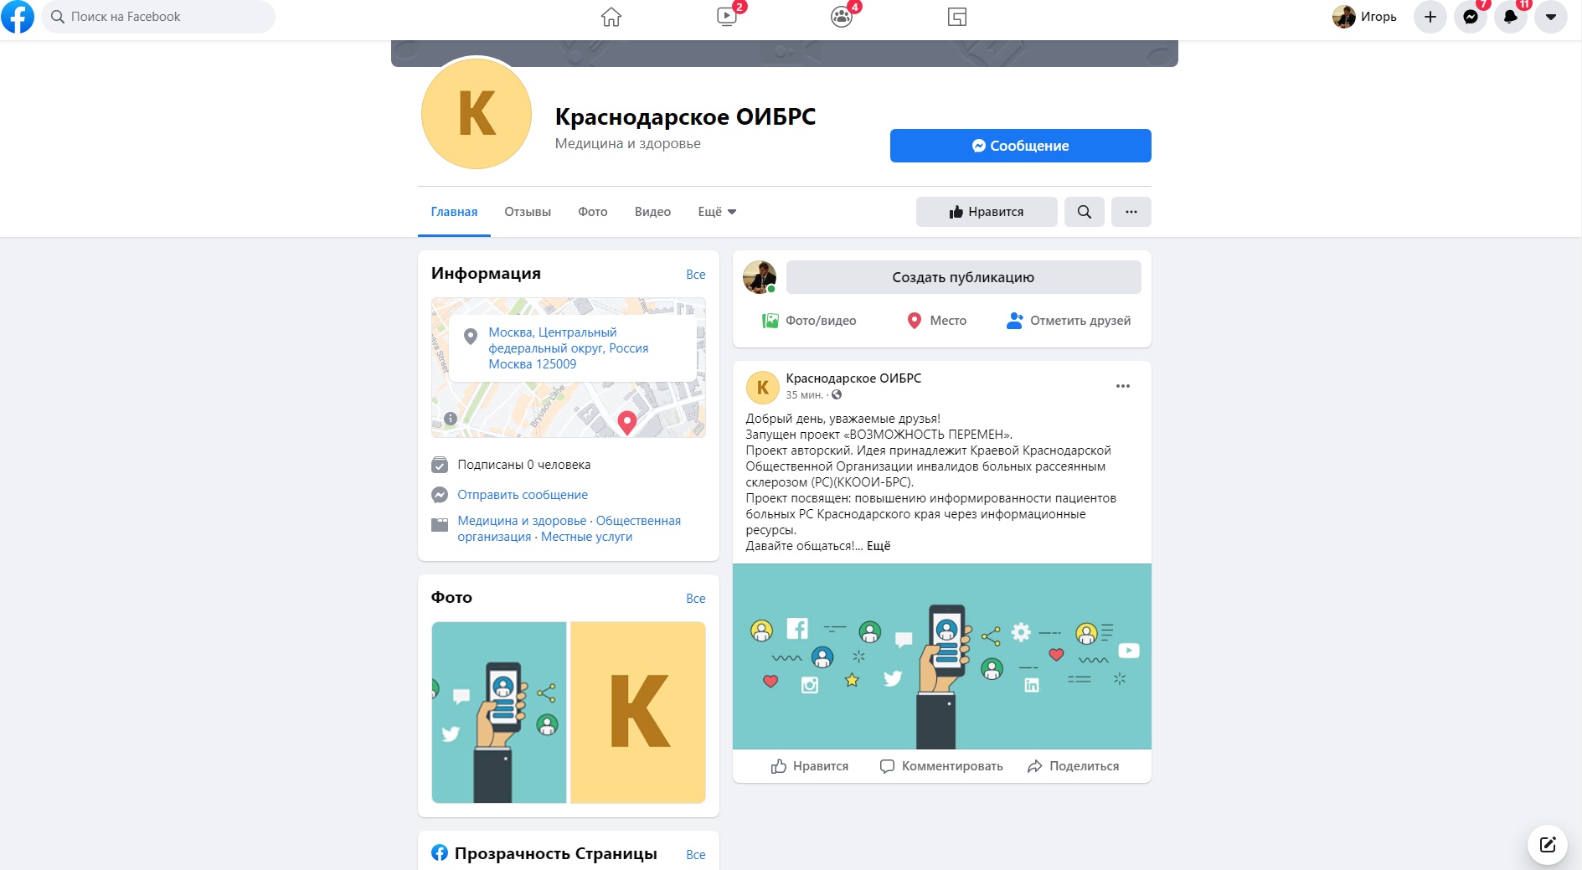
Task: Open the account dropdown arrow
Action: [1551, 17]
